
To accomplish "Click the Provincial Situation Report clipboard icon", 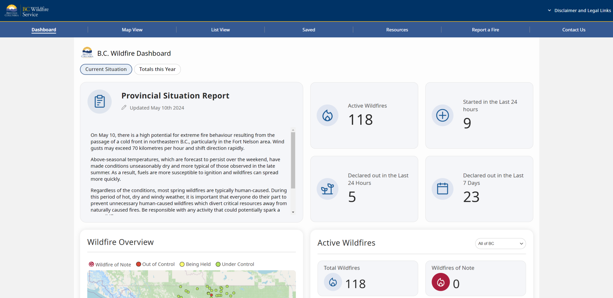I will point(99,102).
